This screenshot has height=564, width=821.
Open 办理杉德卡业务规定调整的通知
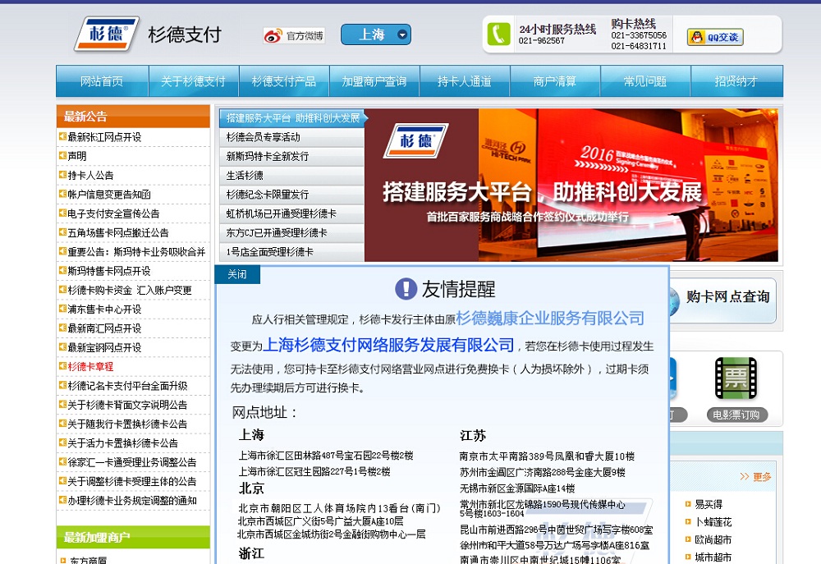tap(132, 501)
